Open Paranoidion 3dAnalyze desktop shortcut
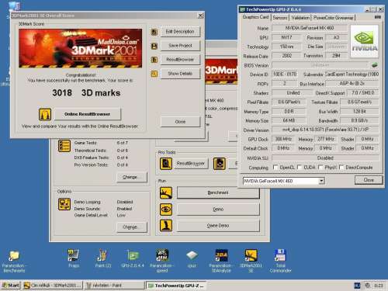Image resolution: width=388 pixels, height=291 pixels. (x=221, y=261)
